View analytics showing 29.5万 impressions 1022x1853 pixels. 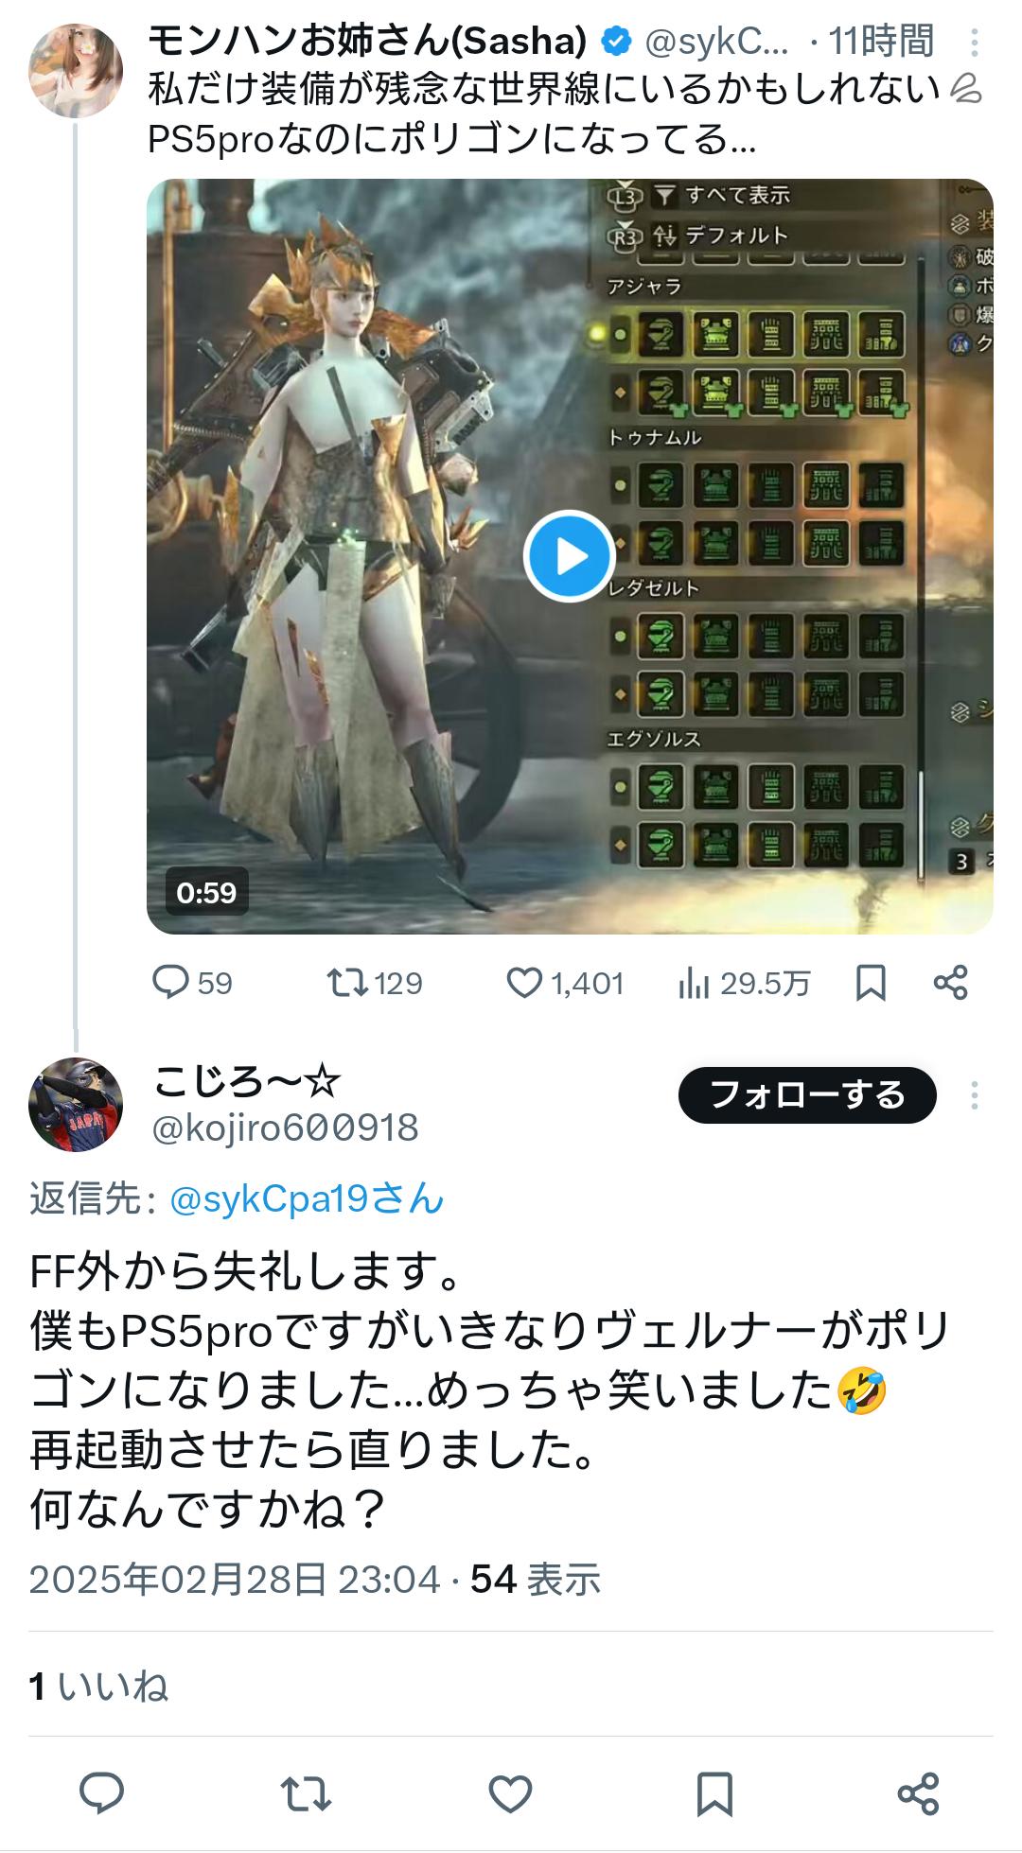(x=745, y=984)
